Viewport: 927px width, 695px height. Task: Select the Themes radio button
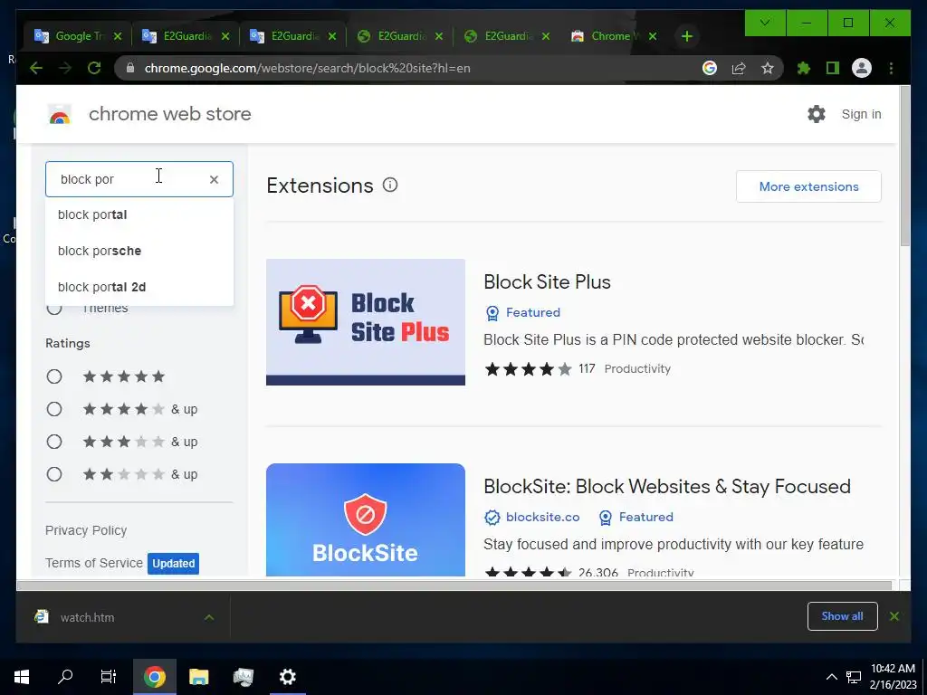click(x=53, y=308)
